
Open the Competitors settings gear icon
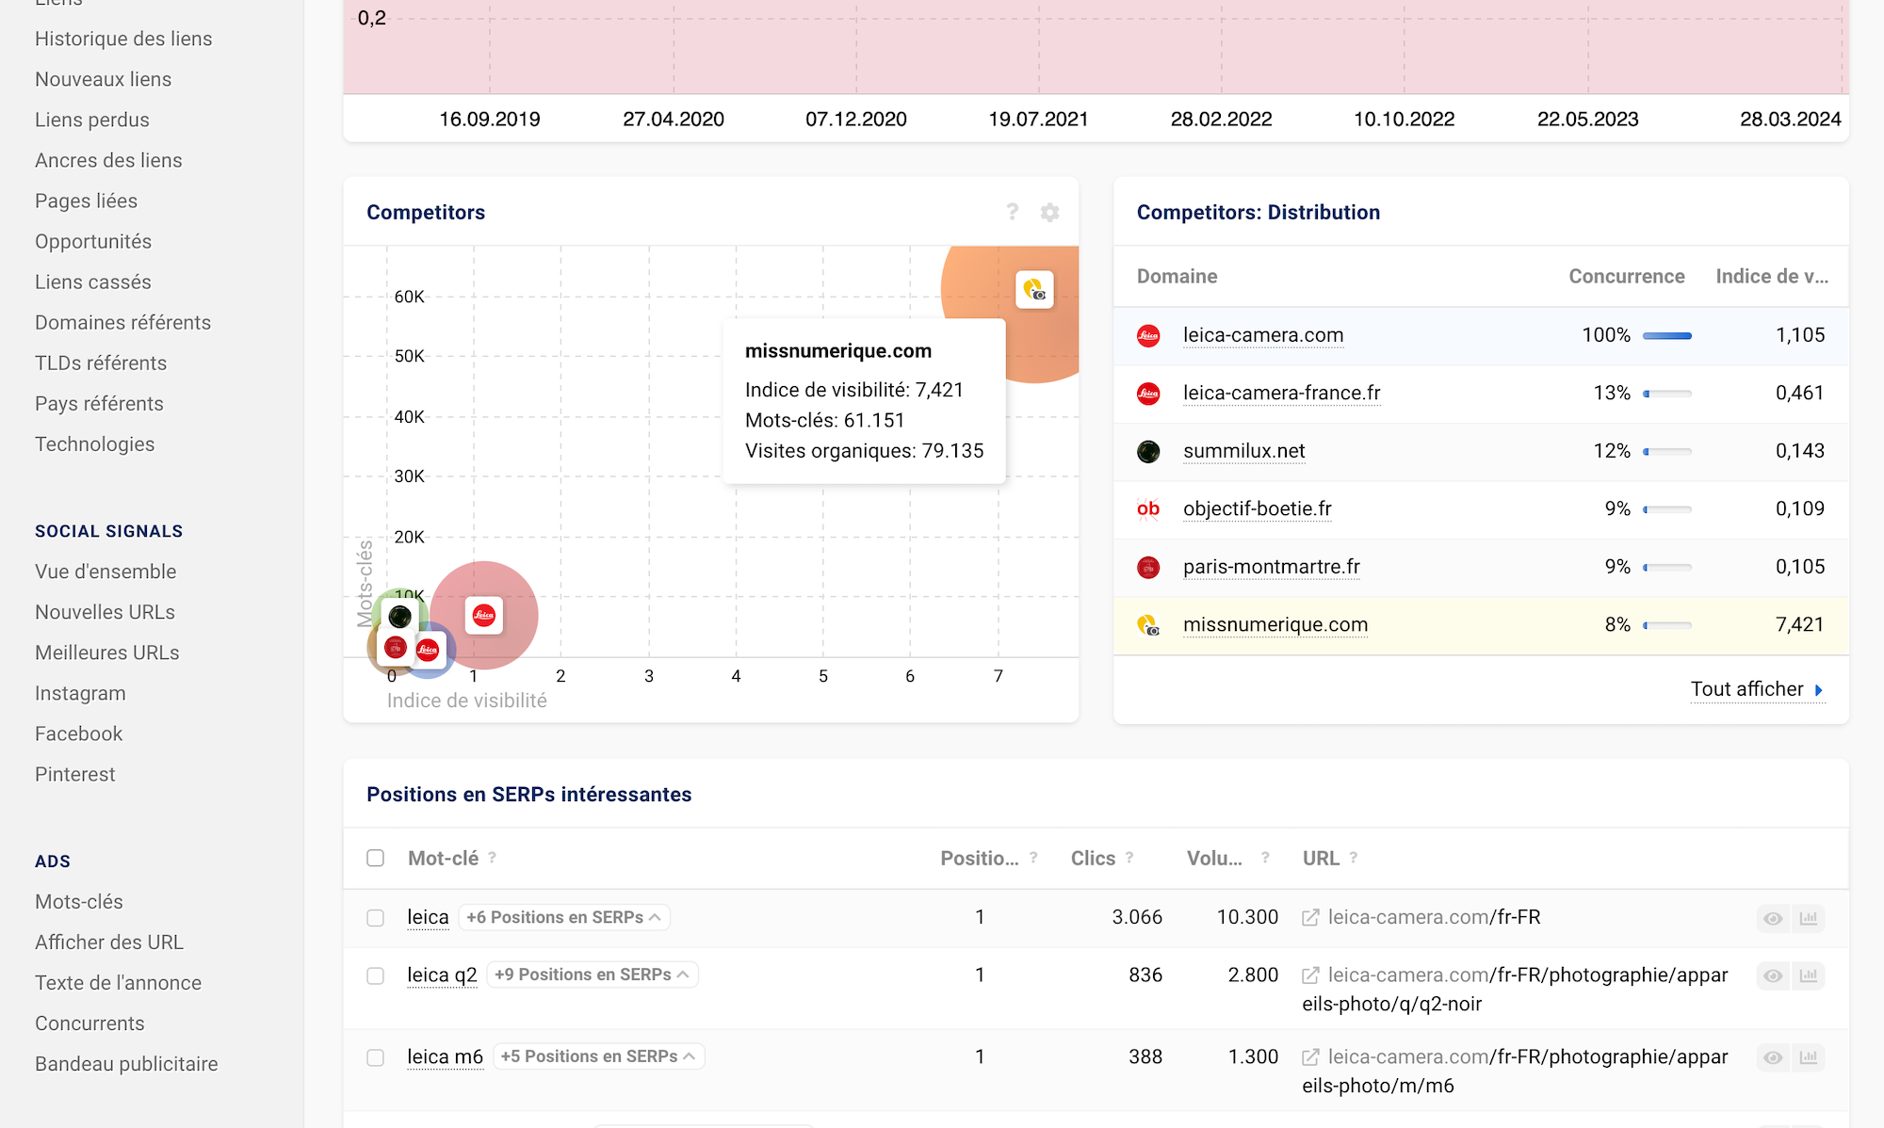tap(1049, 213)
